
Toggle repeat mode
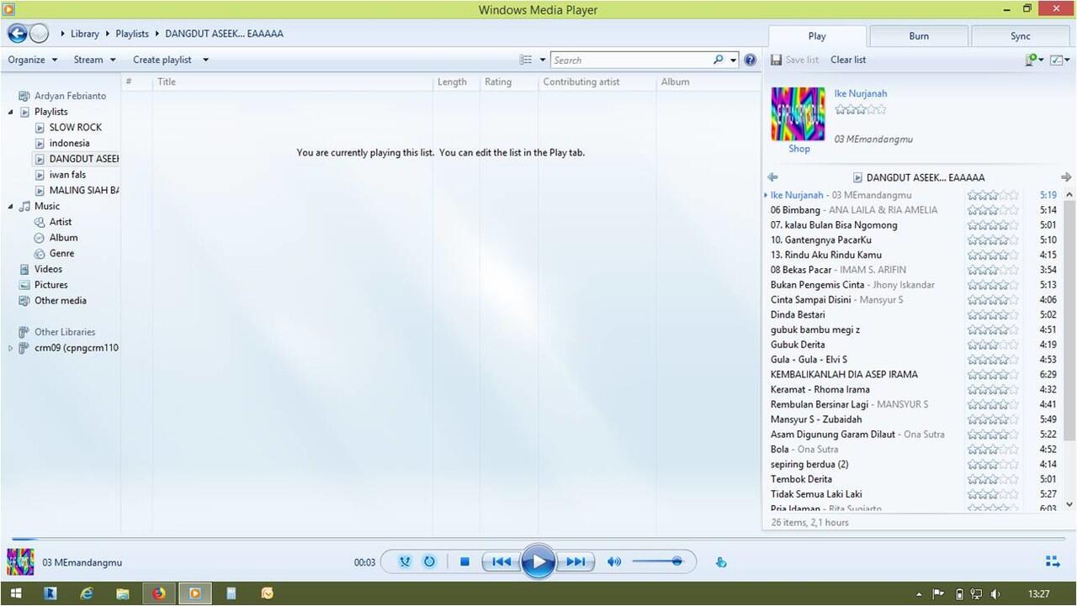[429, 561]
